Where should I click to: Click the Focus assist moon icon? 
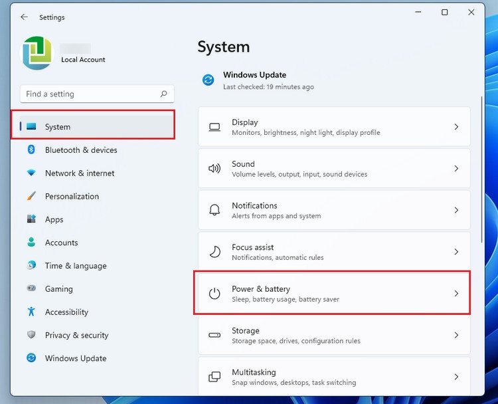214,252
